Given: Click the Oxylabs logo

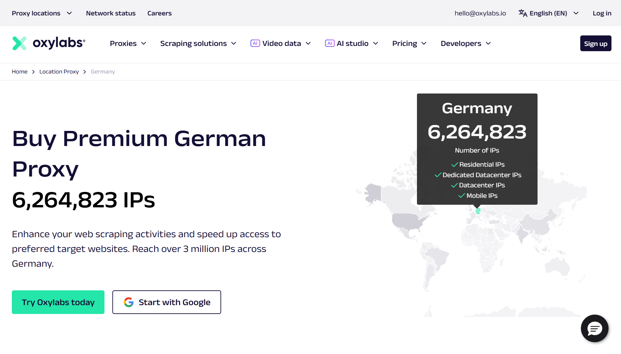Looking at the screenshot, I should 49,43.
